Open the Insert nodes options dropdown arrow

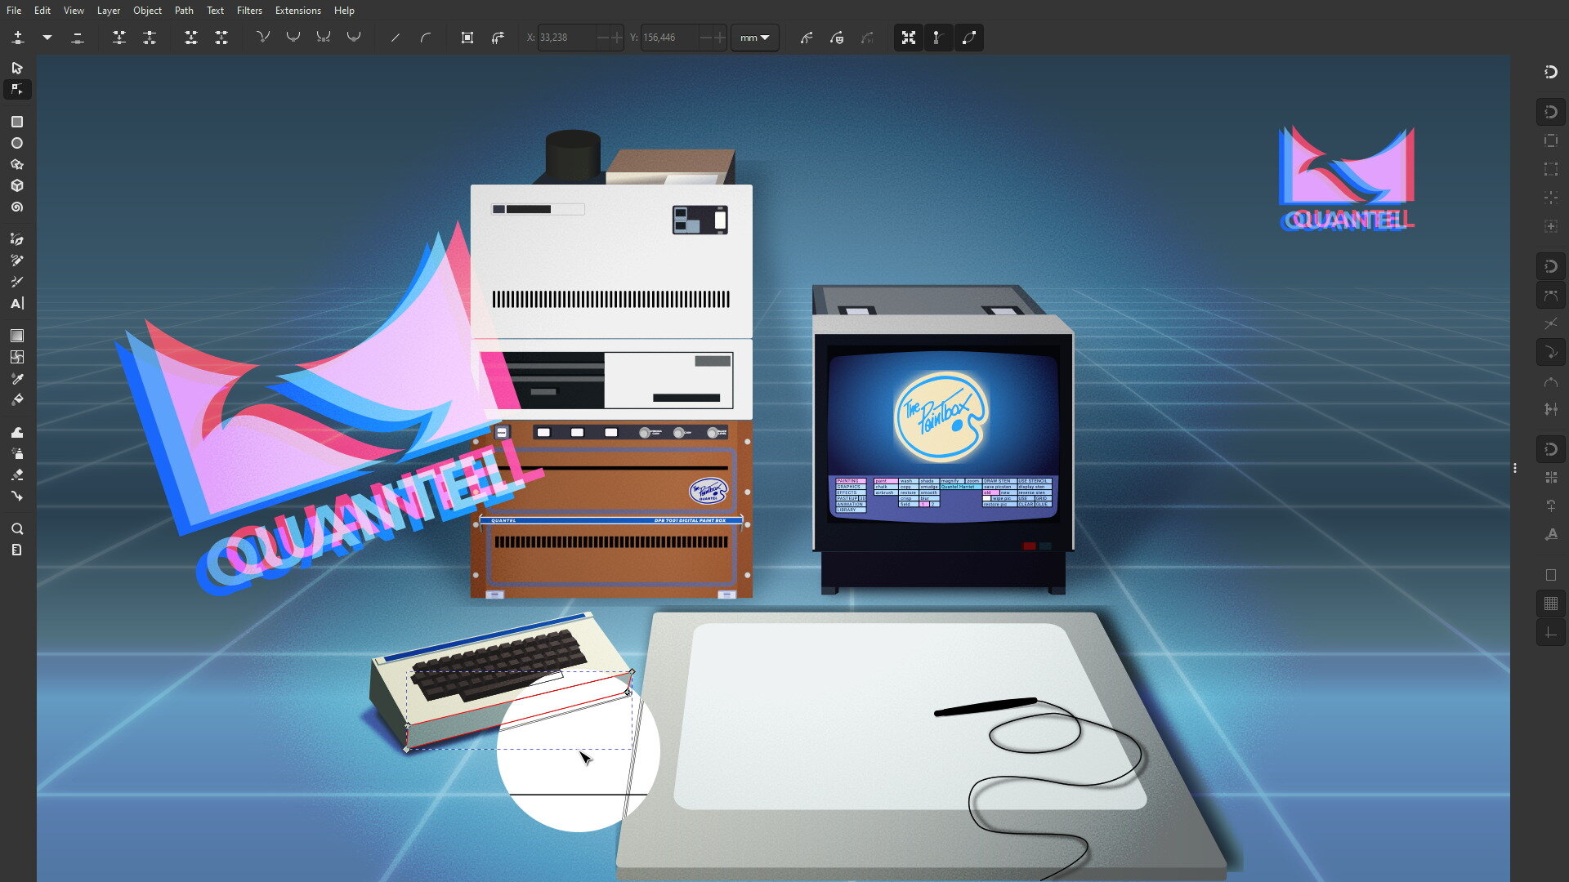[x=47, y=38]
